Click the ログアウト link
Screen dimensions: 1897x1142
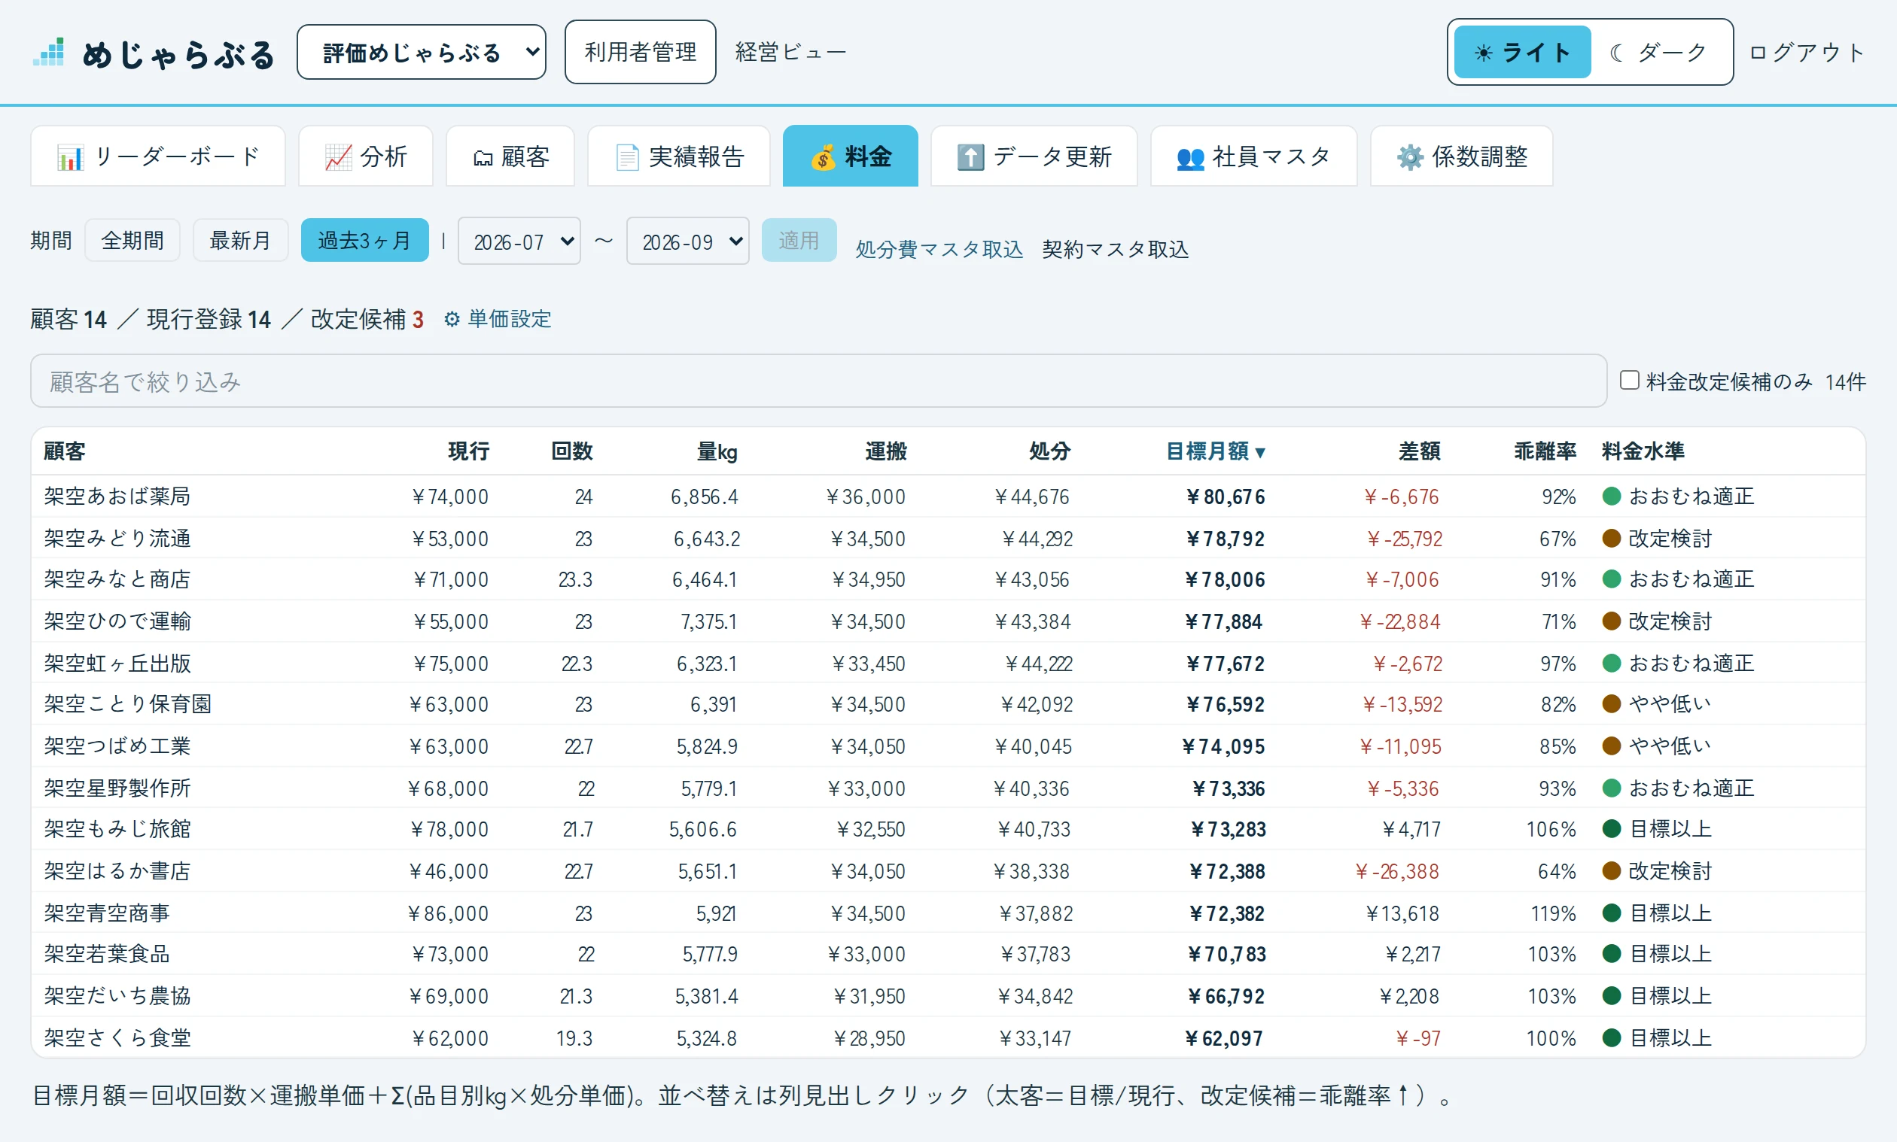tap(1807, 53)
